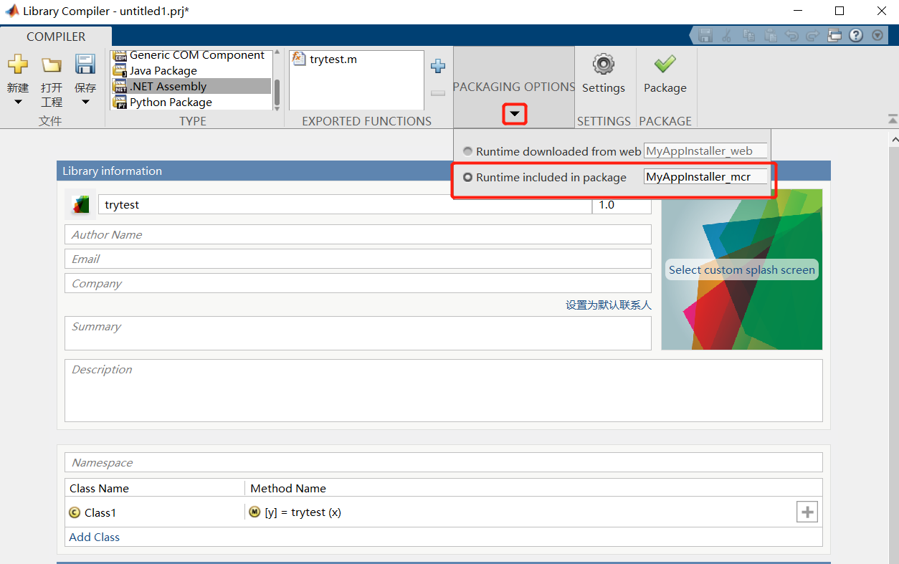The width and height of the screenshot is (899, 564).
Task: Click the set as default contact link
Action: point(608,305)
